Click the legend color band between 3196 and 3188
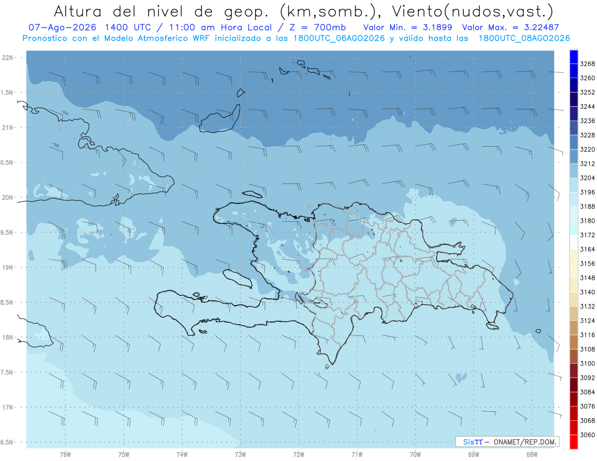The height and width of the screenshot is (461, 597). 574,199
